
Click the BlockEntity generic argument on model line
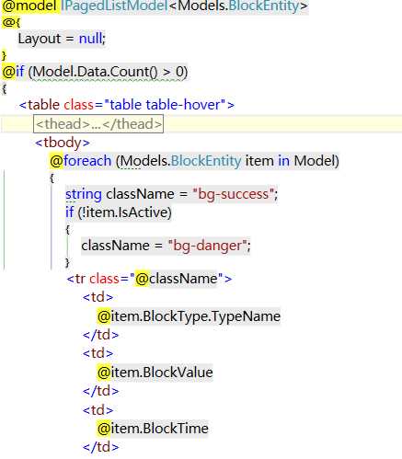264,6
